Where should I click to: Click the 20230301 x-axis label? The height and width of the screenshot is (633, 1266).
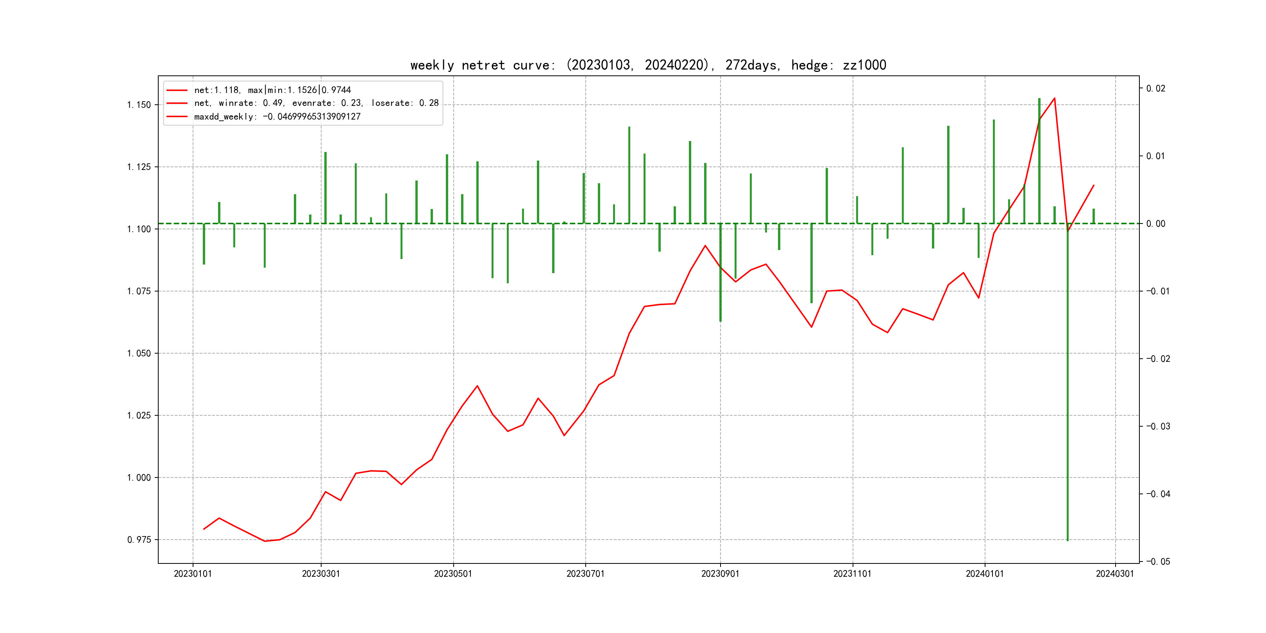321,574
